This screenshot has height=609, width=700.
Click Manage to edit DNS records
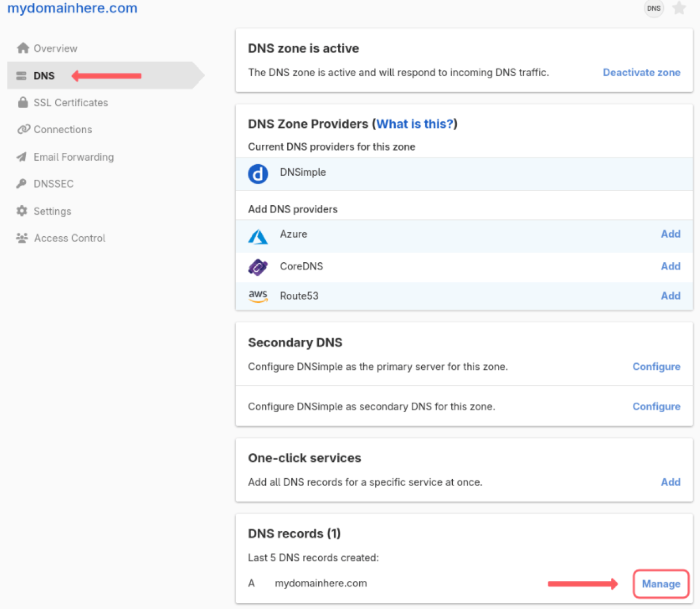(x=661, y=584)
